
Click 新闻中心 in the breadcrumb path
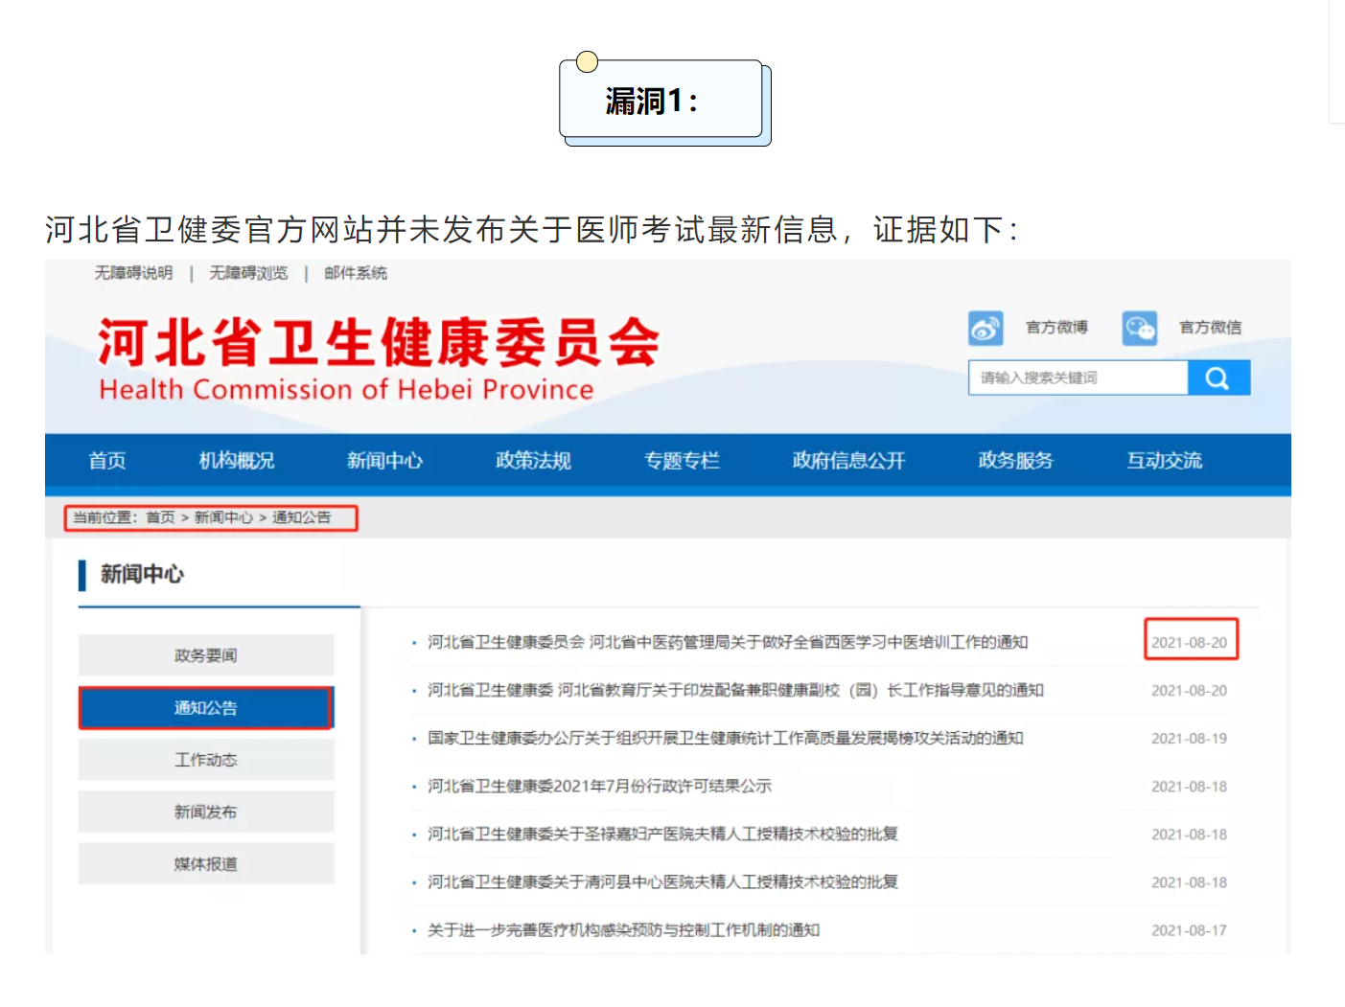click(x=223, y=517)
